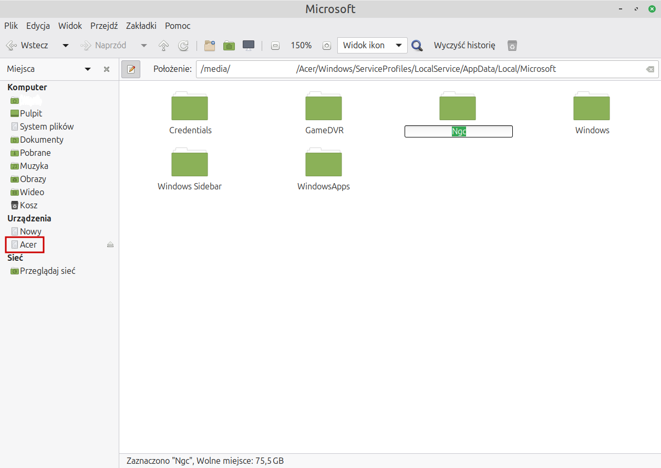Open the Plik menu
Image resolution: width=661 pixels, height=468 pixels.
(x=11, y=26)
